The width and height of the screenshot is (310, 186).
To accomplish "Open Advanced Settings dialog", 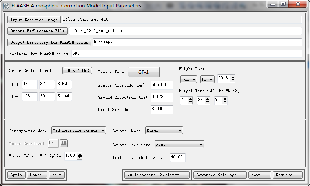I will pyautogui.click(x=220, y=175).
